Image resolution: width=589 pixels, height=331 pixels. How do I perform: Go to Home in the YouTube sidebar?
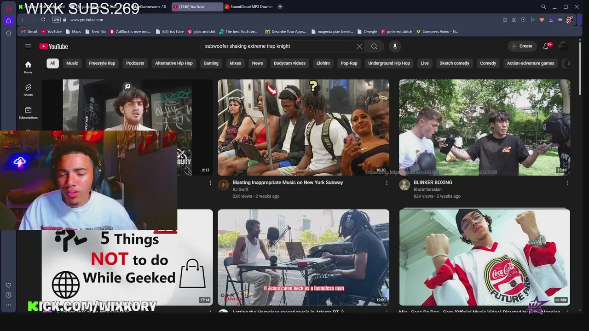28,67
